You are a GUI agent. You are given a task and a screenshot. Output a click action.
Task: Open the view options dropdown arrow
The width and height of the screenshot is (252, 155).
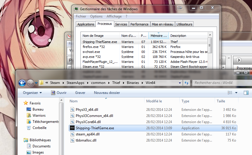click(x=236, y=93)
